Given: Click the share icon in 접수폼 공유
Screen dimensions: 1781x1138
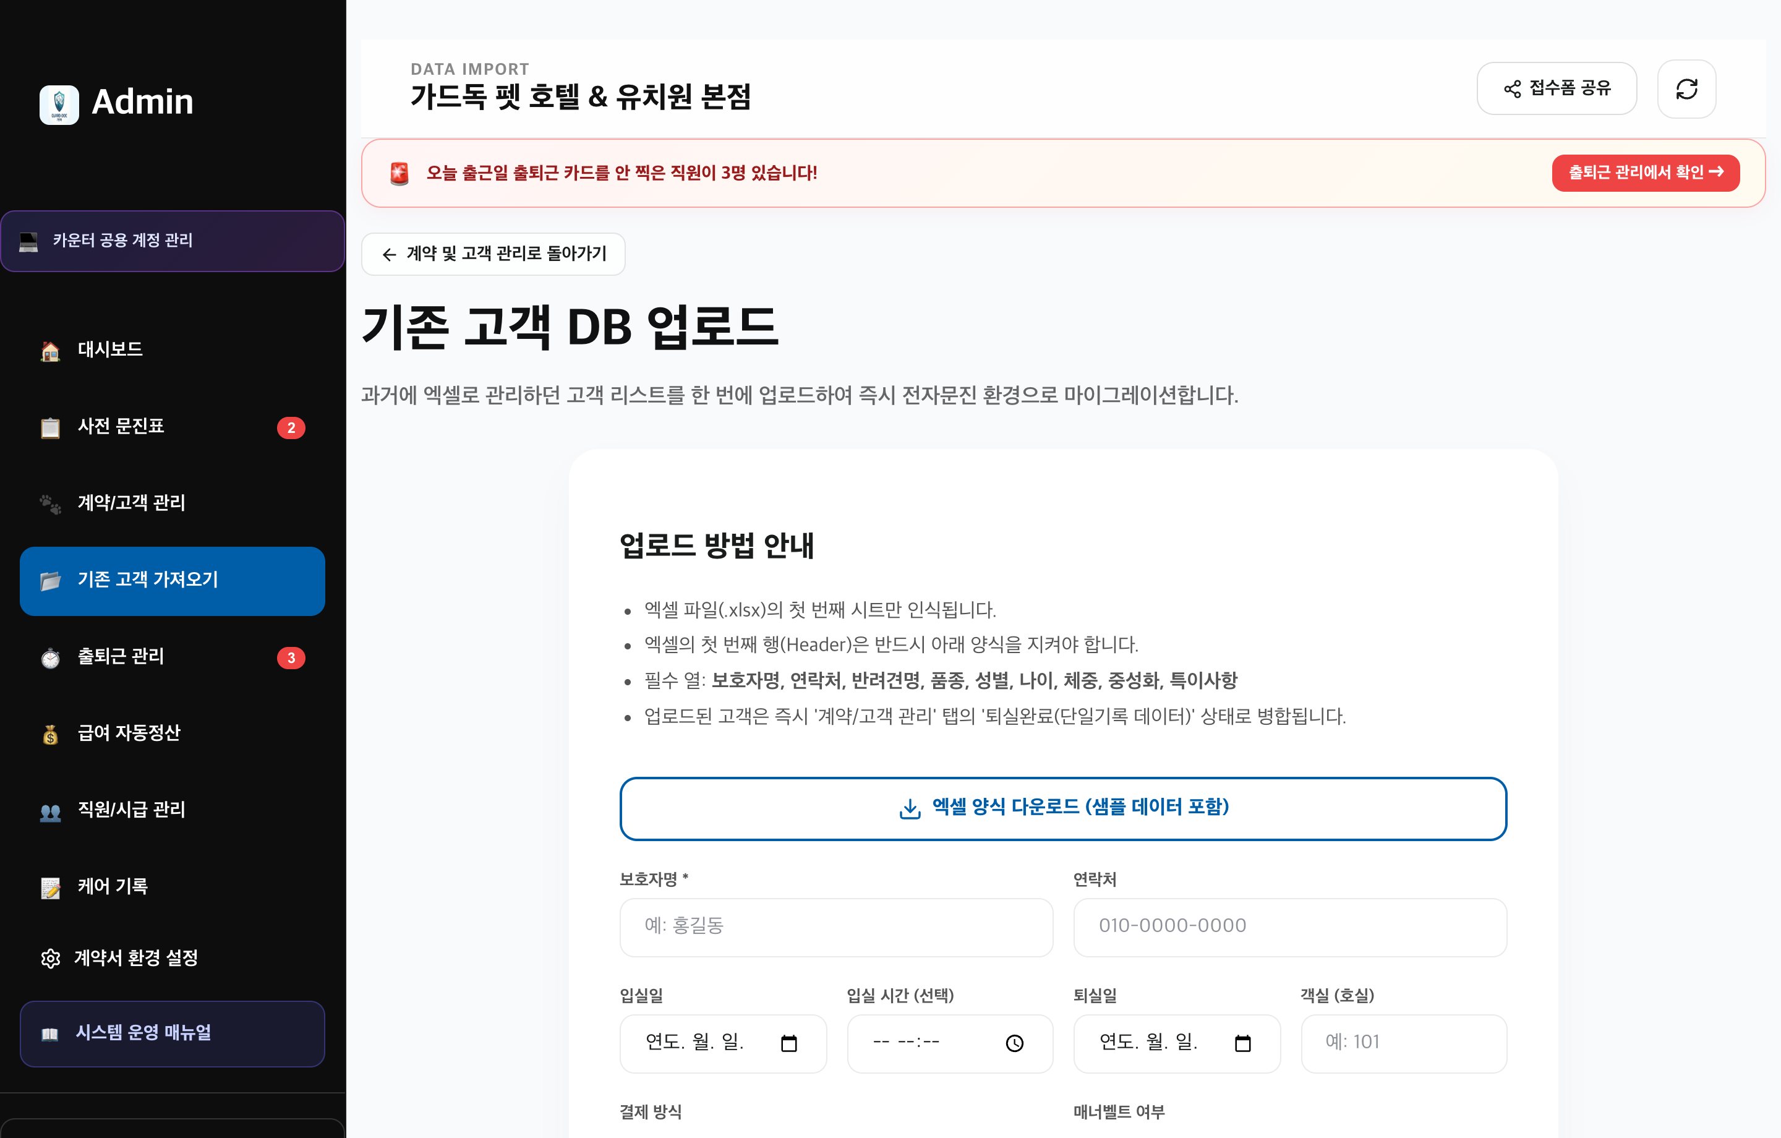Looking at the screenshot, I should click(x=1513, y=89).
